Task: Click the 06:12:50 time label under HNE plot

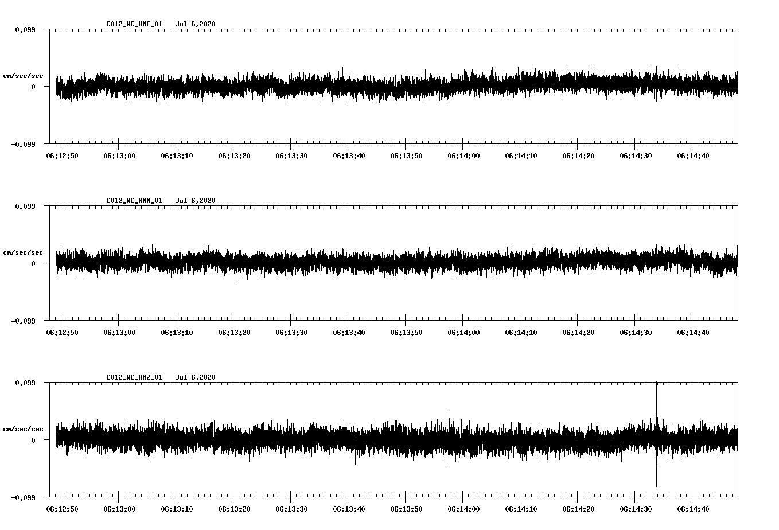Action: click(62, 156)
